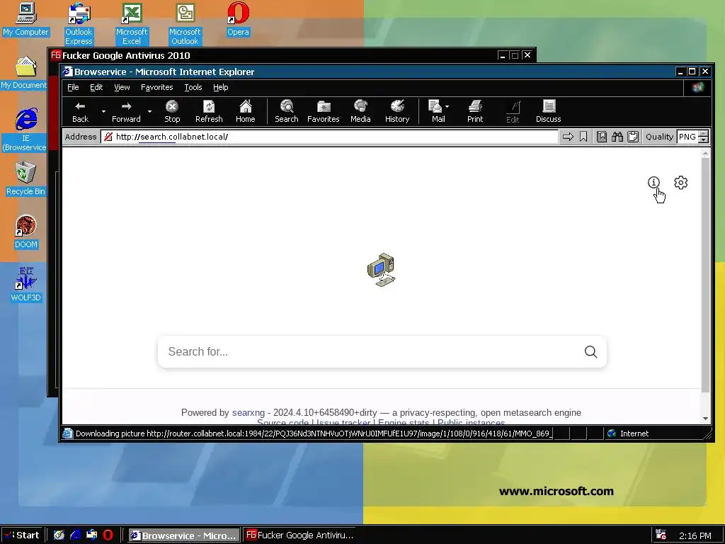This screenshot has height=544, width=725.
Task: Go to the Home page
Action: click(x=246, y=111)
